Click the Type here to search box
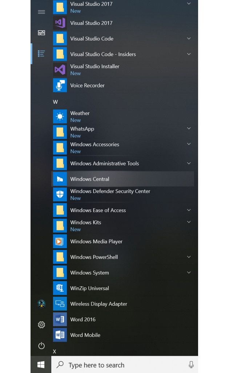 [x=125, y=364]
